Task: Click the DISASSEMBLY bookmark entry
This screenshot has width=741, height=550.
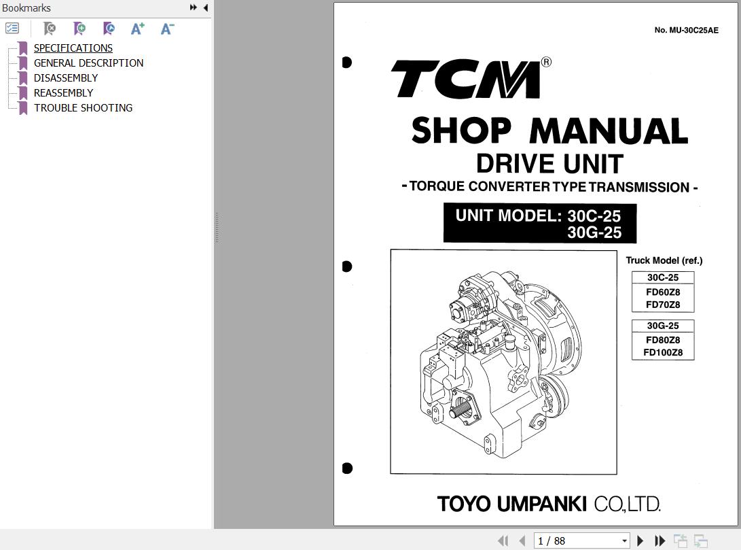Action: [65, 78]
